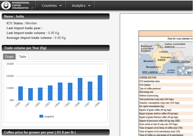Click the 1992 export bar
Viewport: 193px width, 136px height.
(x=40, y=94)
